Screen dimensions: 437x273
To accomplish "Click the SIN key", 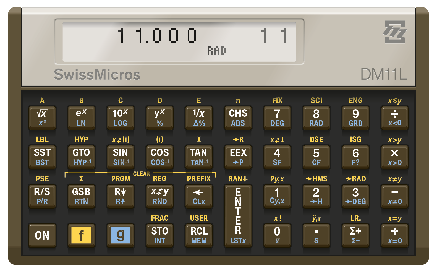I will click(x=121, y=157).
